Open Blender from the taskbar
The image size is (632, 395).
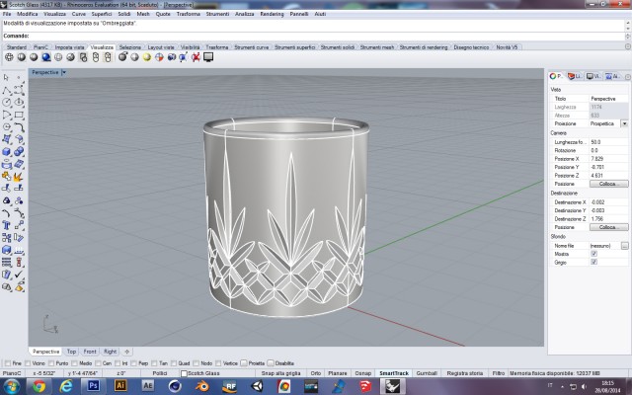pyautogui.click(x=202, y=386)
